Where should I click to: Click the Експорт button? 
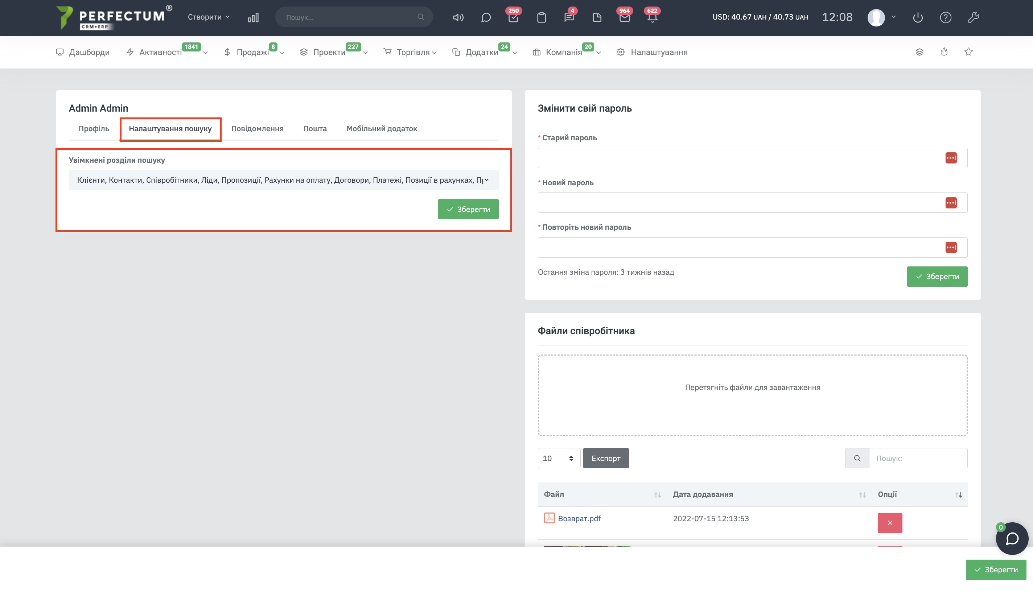pyautogui.click(x=605, y=458)
